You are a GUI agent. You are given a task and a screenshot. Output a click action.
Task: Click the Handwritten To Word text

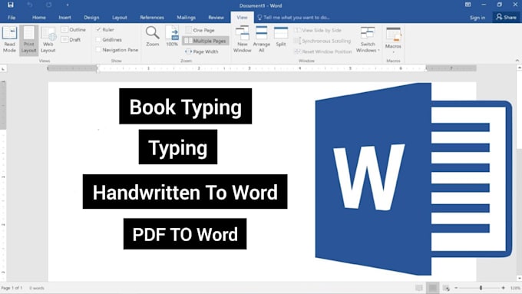click(x=185, y=192)
